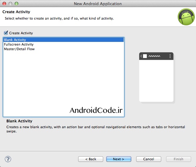
Task: Uncheck the Create Activity checkbox
Action: point(6,33)
